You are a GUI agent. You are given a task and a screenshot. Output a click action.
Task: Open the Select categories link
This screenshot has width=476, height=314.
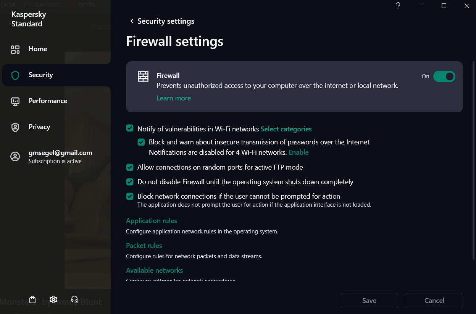[286, 129]
